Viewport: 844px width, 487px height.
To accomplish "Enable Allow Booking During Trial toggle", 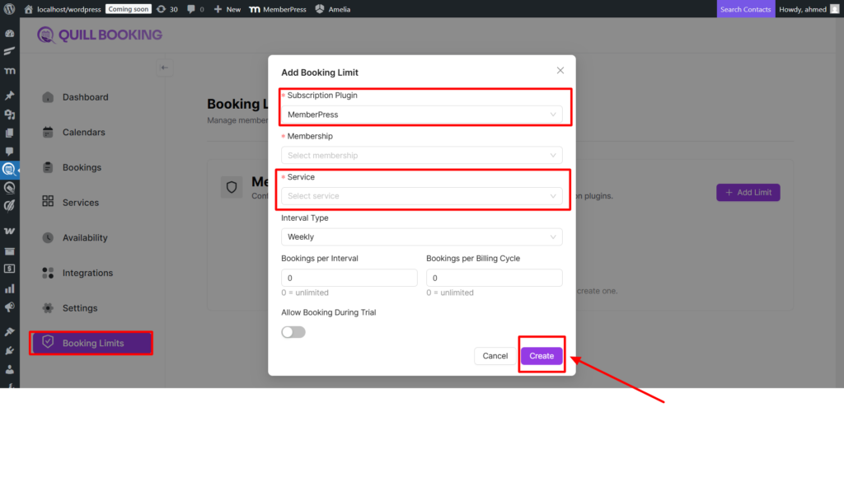I will click(293, 332).
